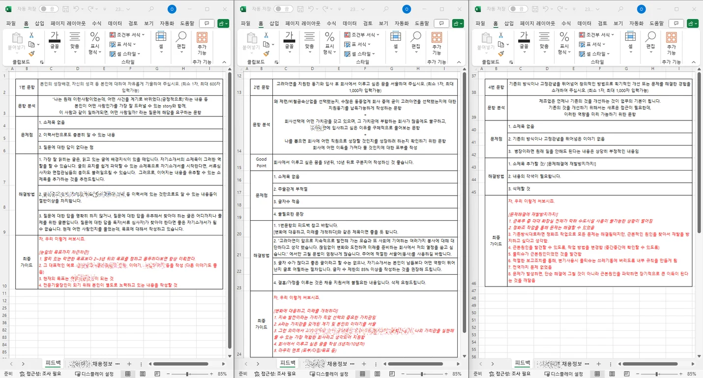Click the Copy icon in the middle Excel window
The height and width of the screenshot is (378, 703).
click(266, 45)
